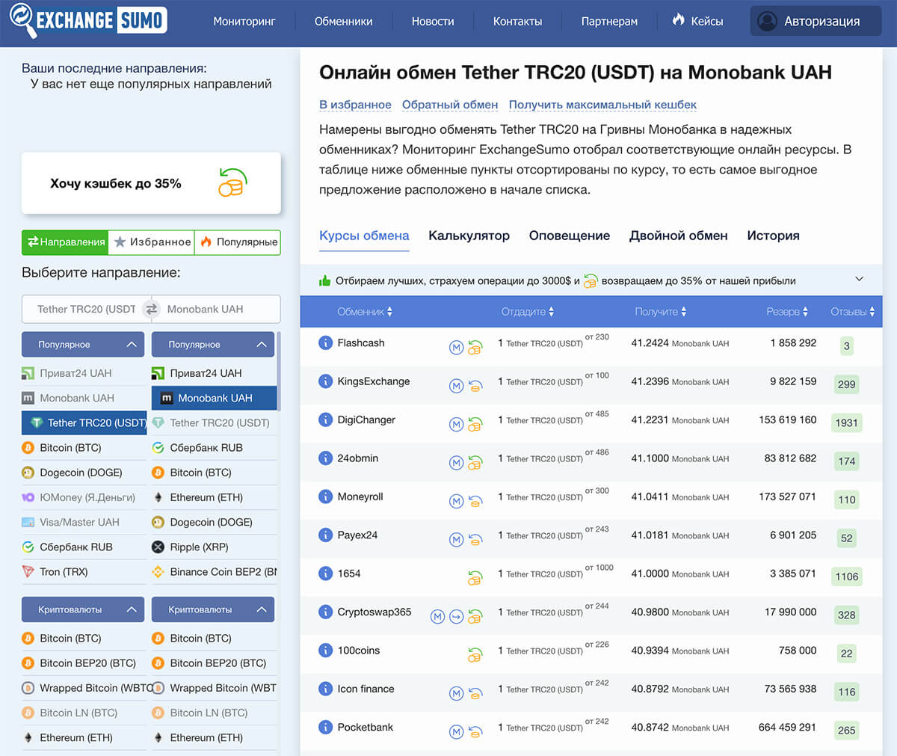Image resolution: width=897 pixels, height=756 pixels.
Task: Click the Tether TRC20 source currency input field
Action: click(x=84, y=309)
